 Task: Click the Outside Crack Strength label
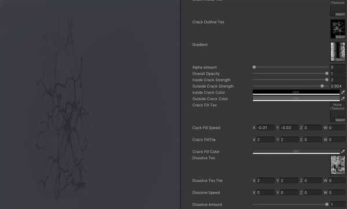coord(213,86)
